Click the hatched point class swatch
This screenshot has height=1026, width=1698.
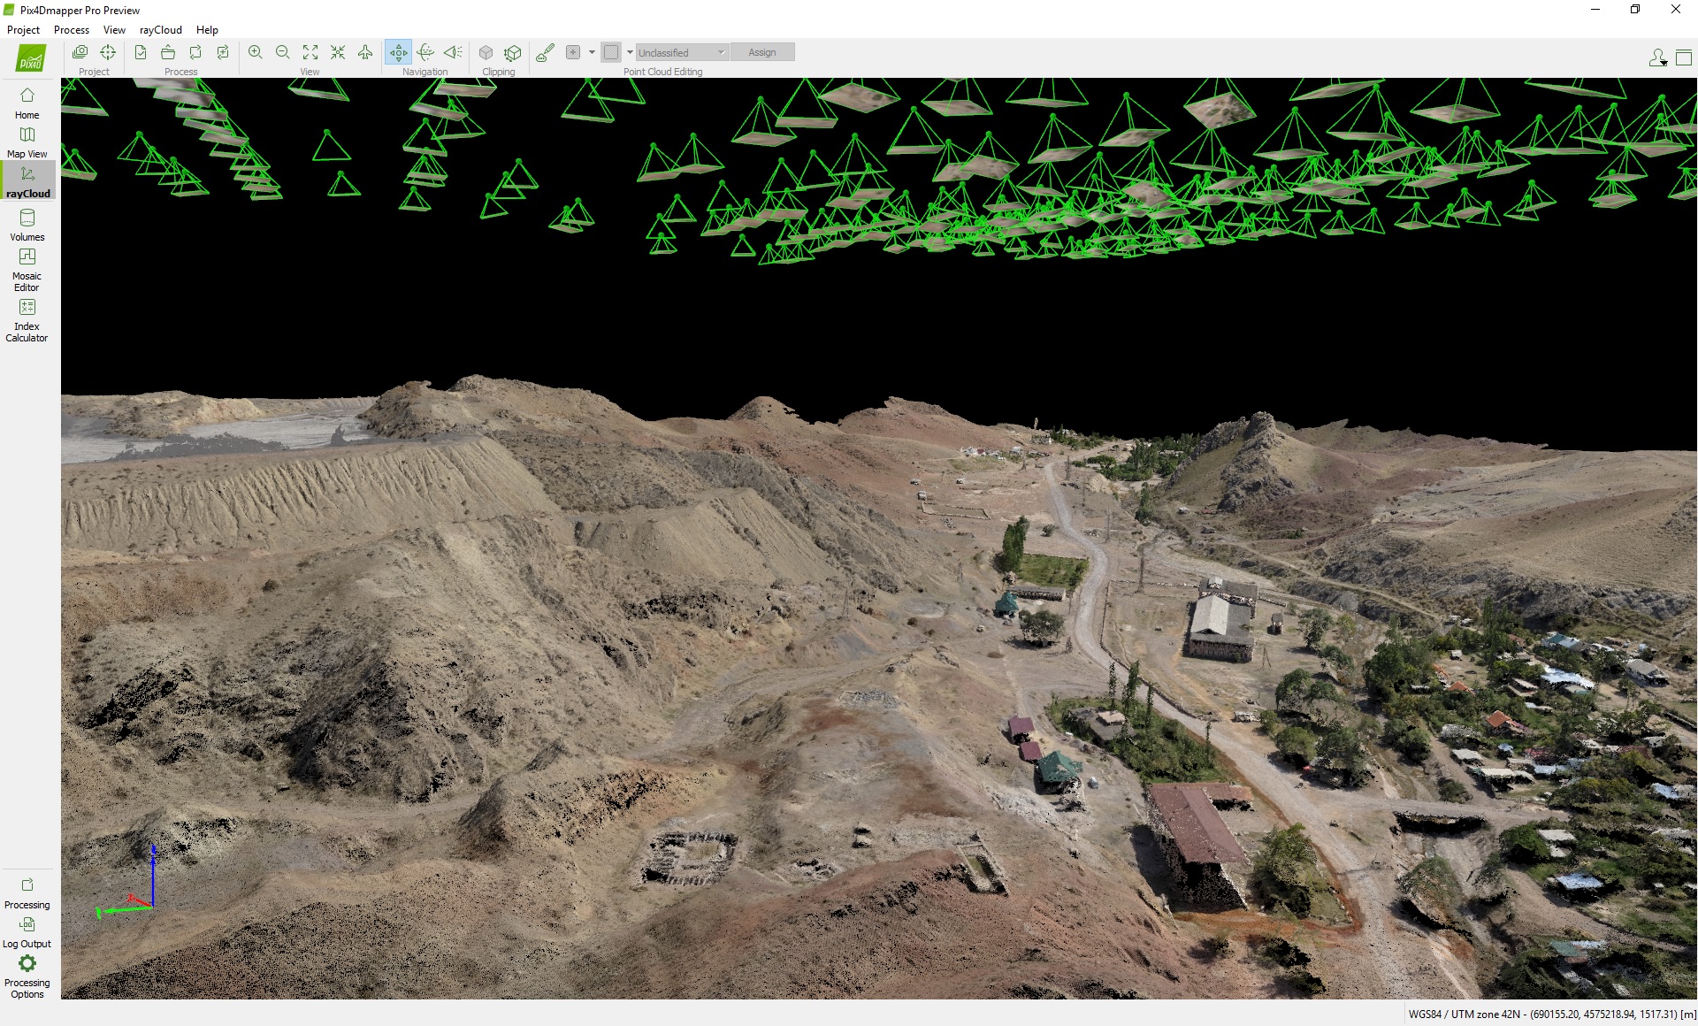[x=611, y=52]
